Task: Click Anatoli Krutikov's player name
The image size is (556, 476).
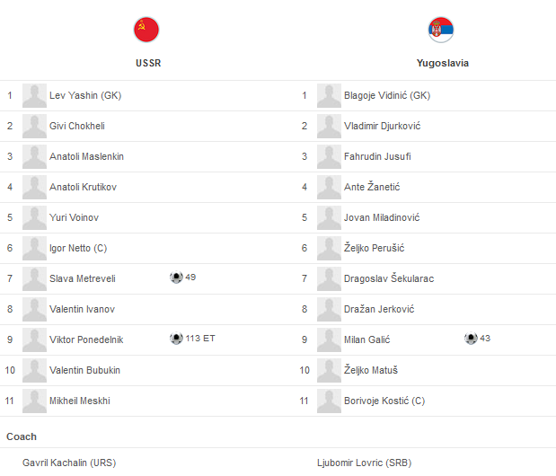Action: tap(83, 187)
